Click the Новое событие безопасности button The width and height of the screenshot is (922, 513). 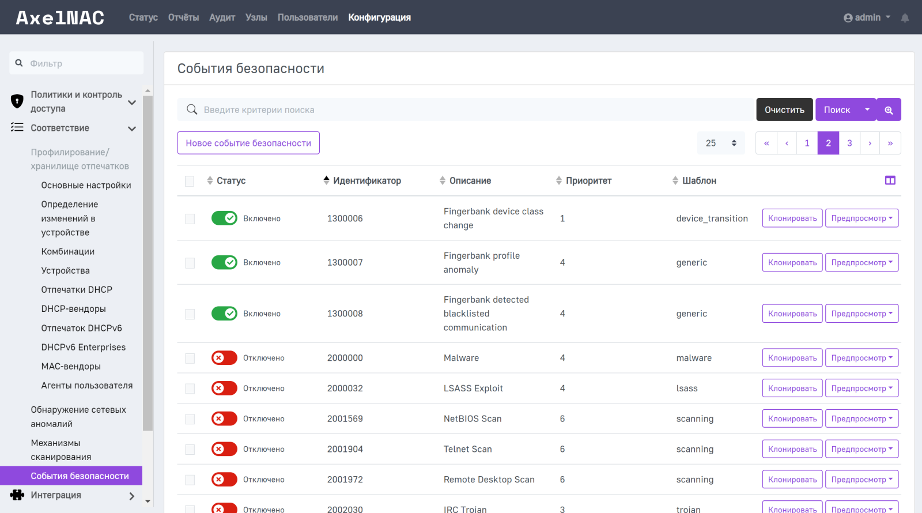tap(248, 144)
